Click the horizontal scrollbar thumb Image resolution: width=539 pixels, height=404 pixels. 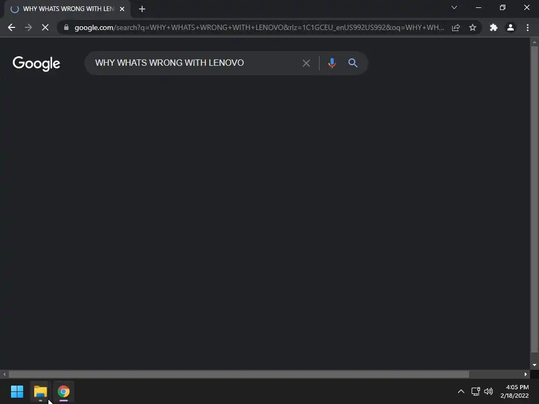pyautogui.click(x=238, y=374)
